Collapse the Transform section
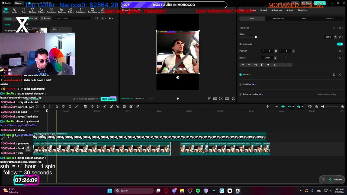The width and height of the screenshot is (347, 195). point(250,28)
